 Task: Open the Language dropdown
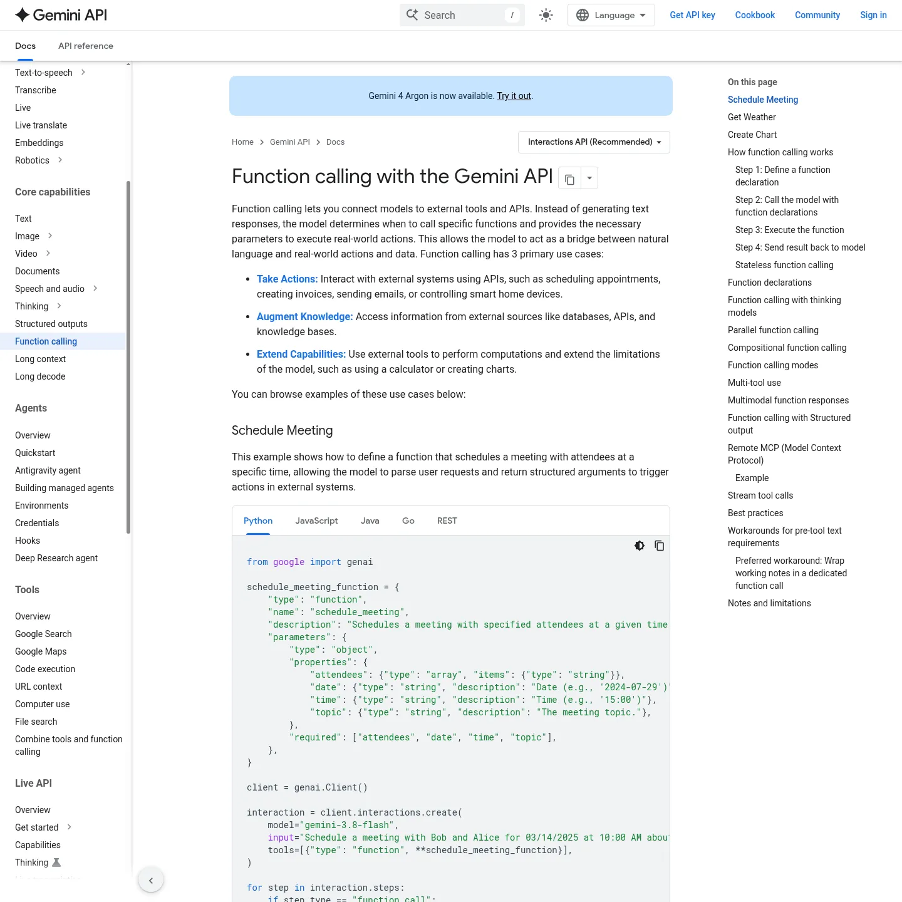pyautogui.click(x=611, y=15)
